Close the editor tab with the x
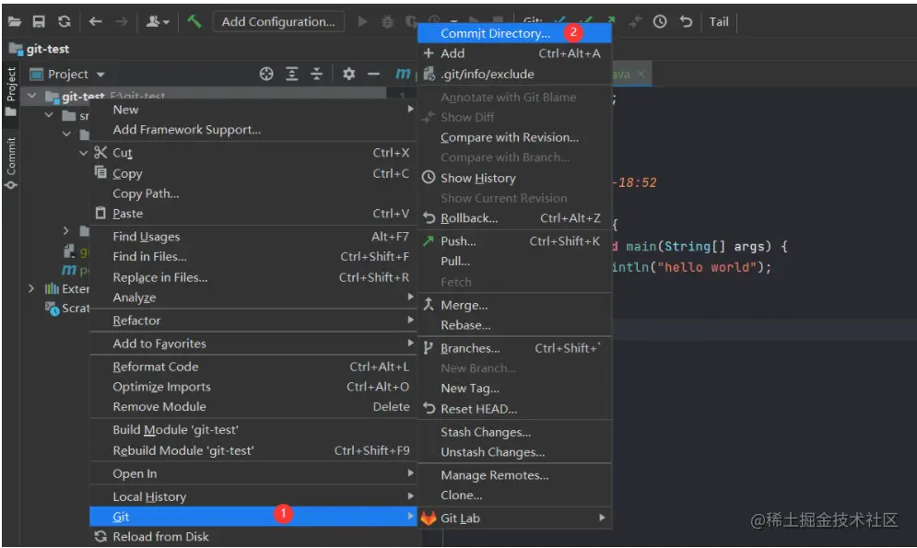The image size is (917, 548). 641,74
